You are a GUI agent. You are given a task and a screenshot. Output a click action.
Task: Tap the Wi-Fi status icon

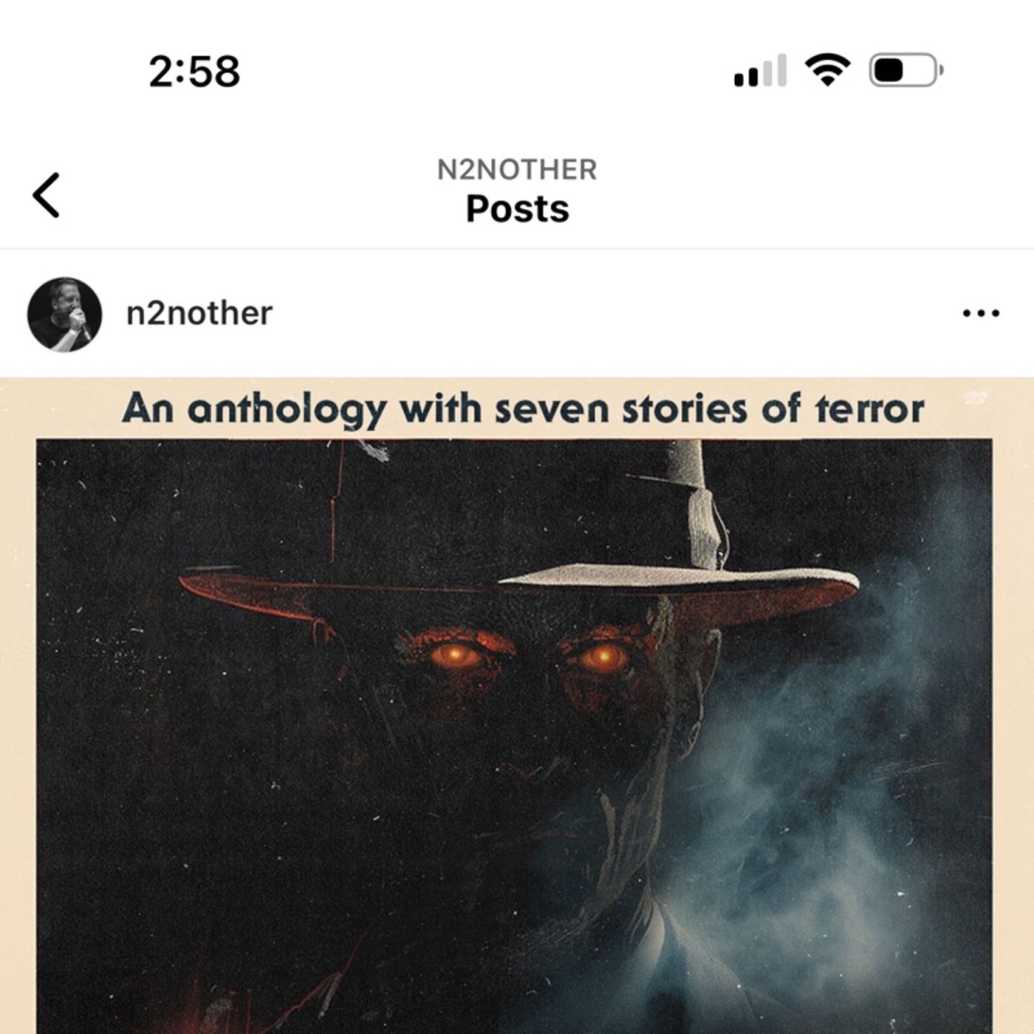pyautogui.click(x=827, y=70)
